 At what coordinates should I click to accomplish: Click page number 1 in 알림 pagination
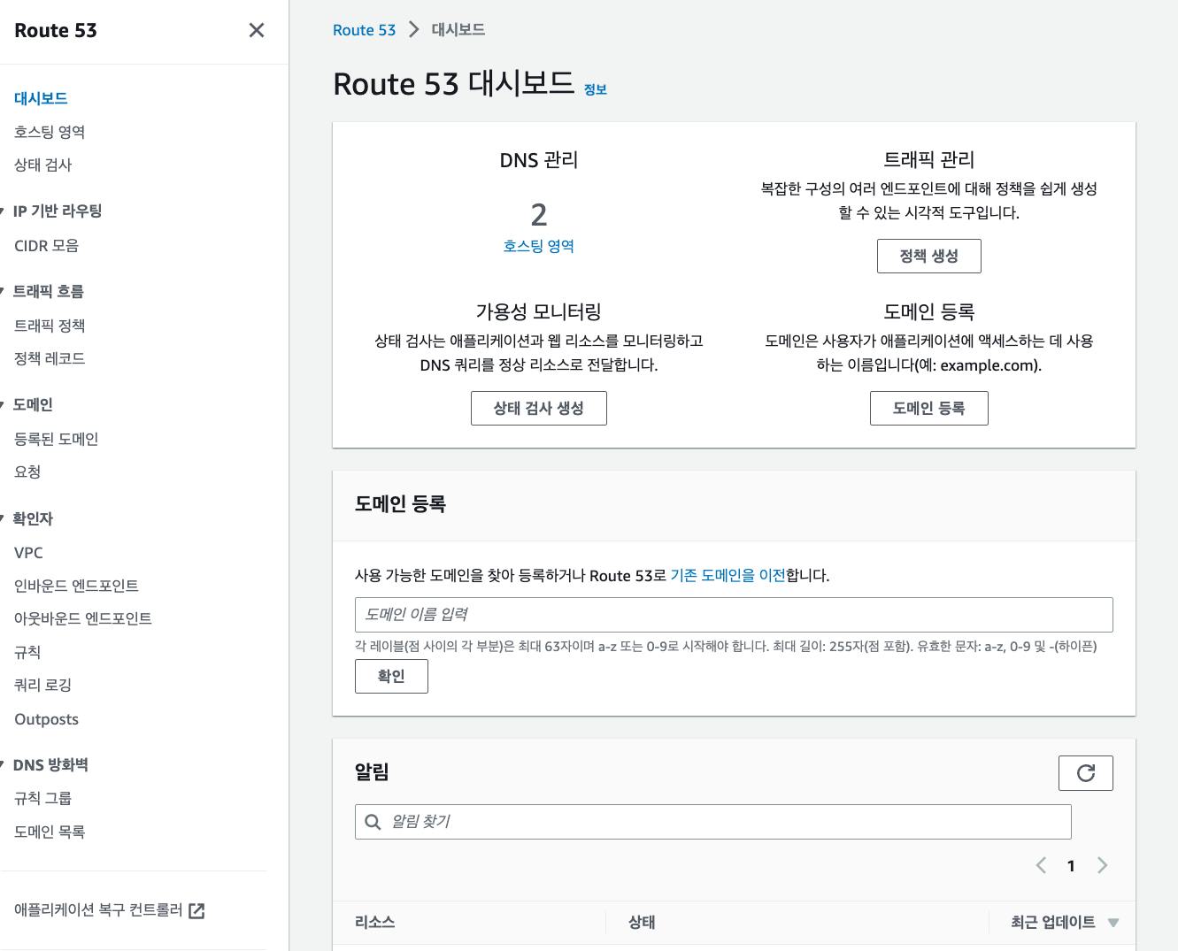[x=1071, y=866]
